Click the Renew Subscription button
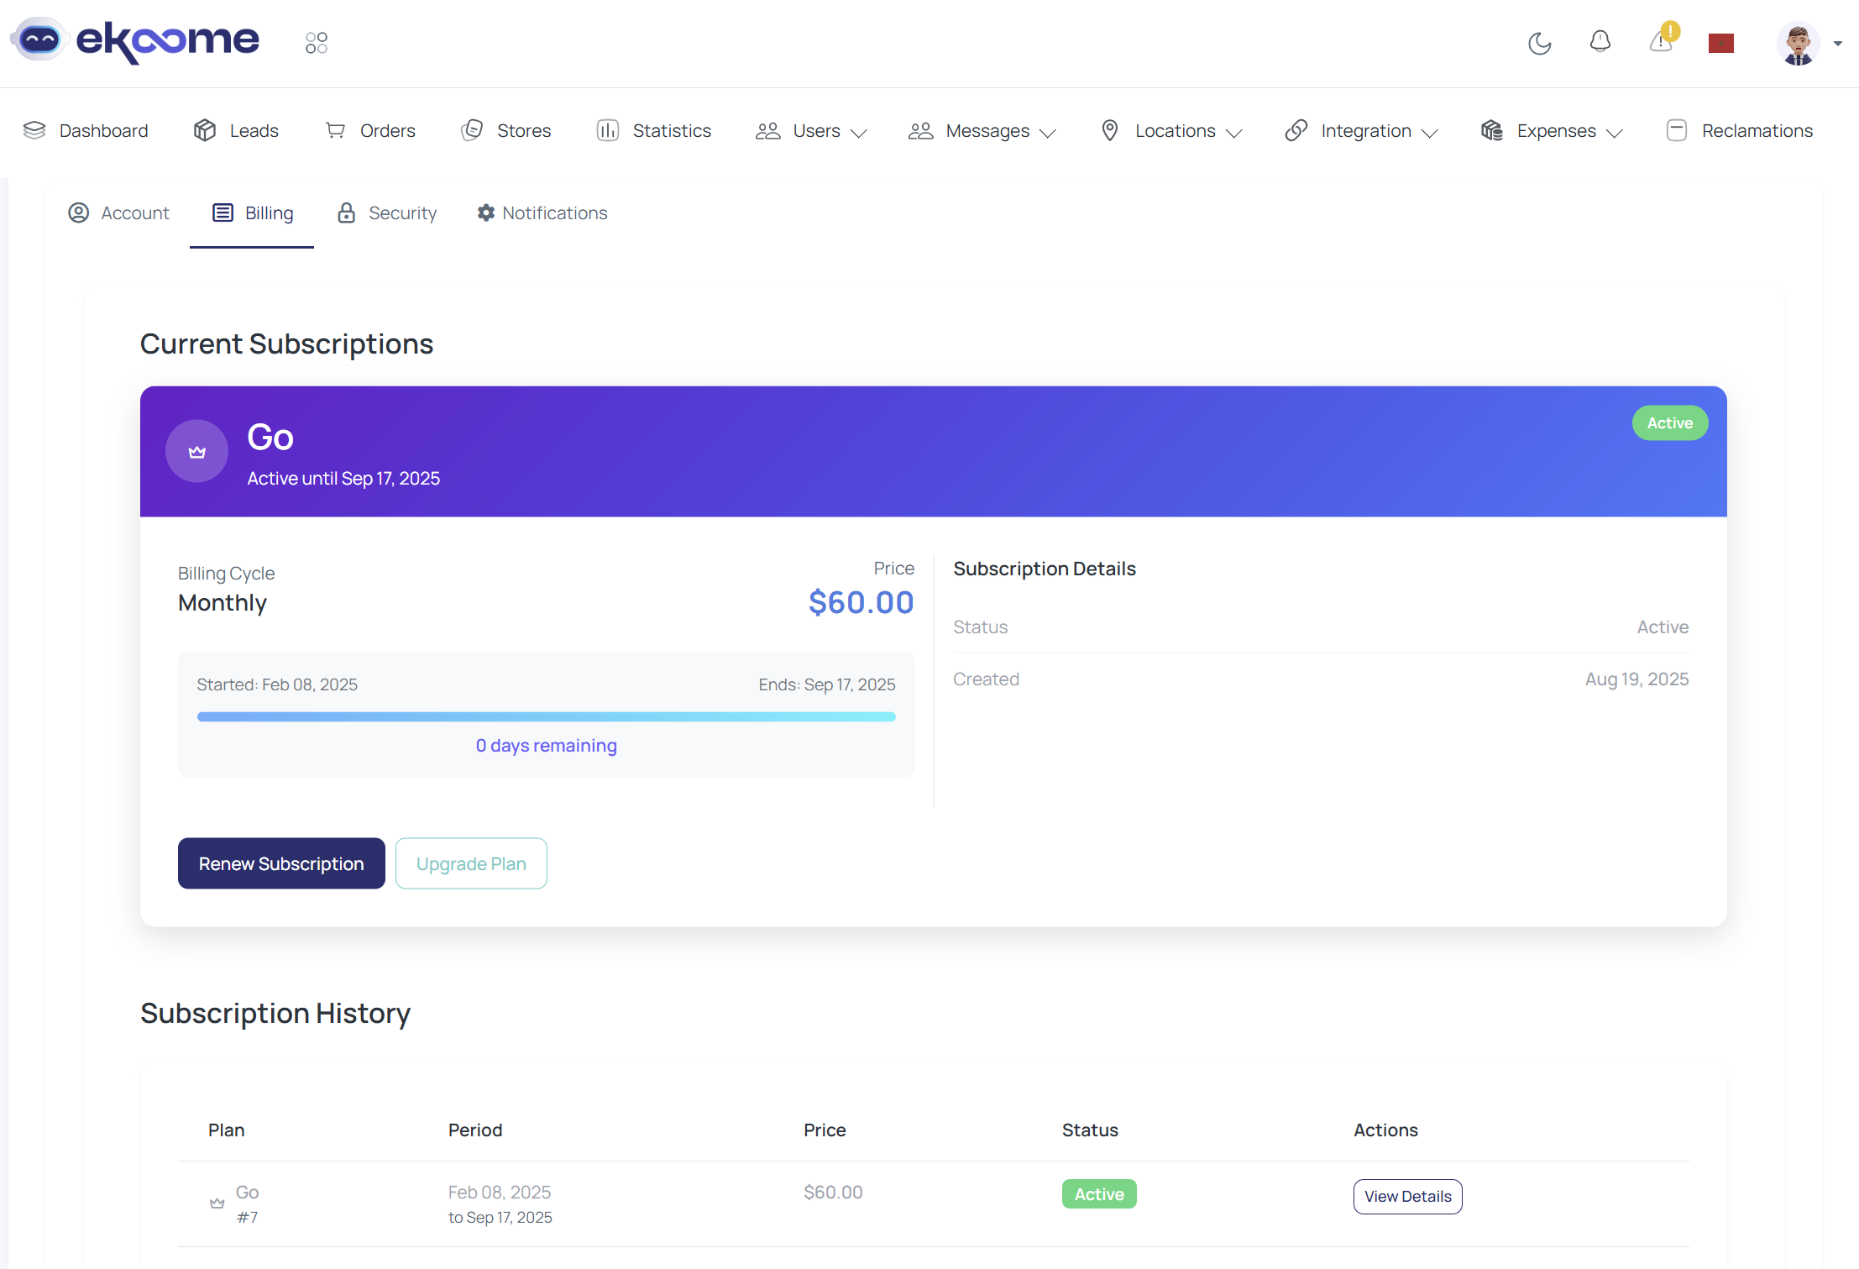This screenshot has width=1859, height=1269. click(x=280, y=863)
